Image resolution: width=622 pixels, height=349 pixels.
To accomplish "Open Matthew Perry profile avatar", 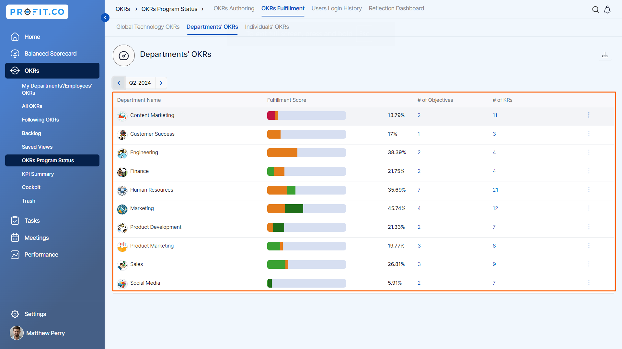I will [x=17, y=333].
